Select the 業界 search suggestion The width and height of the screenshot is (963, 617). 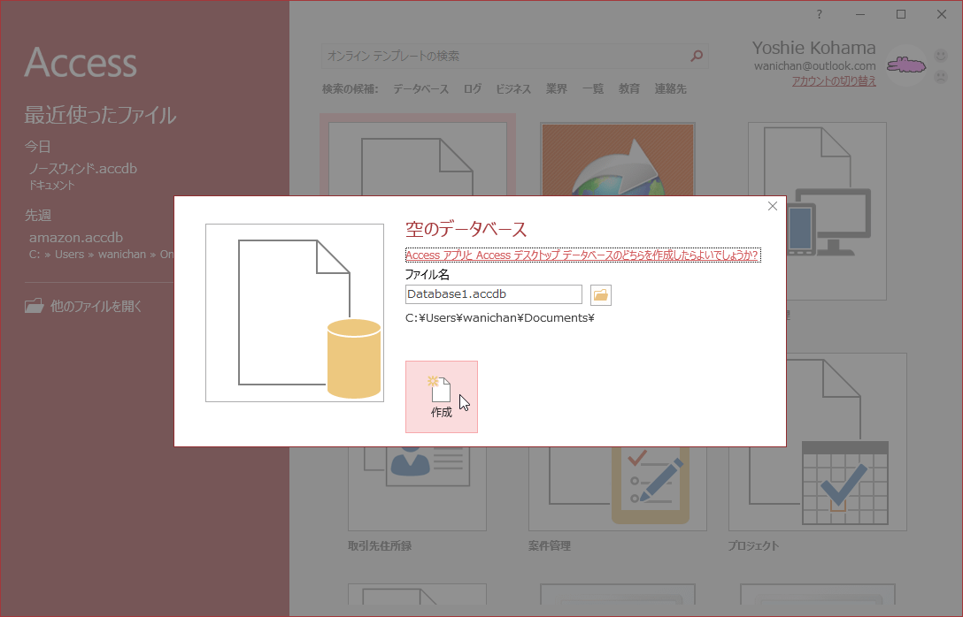click(557, 89)
